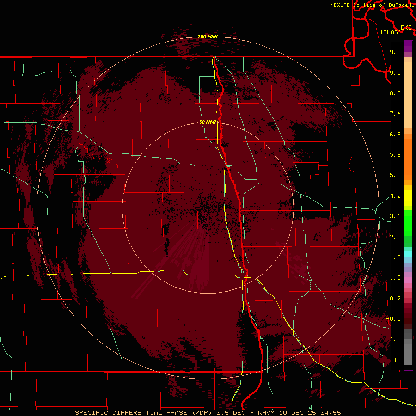This screenshot has height=416, width=416.
Task: Select the yellow segment of the color bar
Action: click(x=408, y=198)
